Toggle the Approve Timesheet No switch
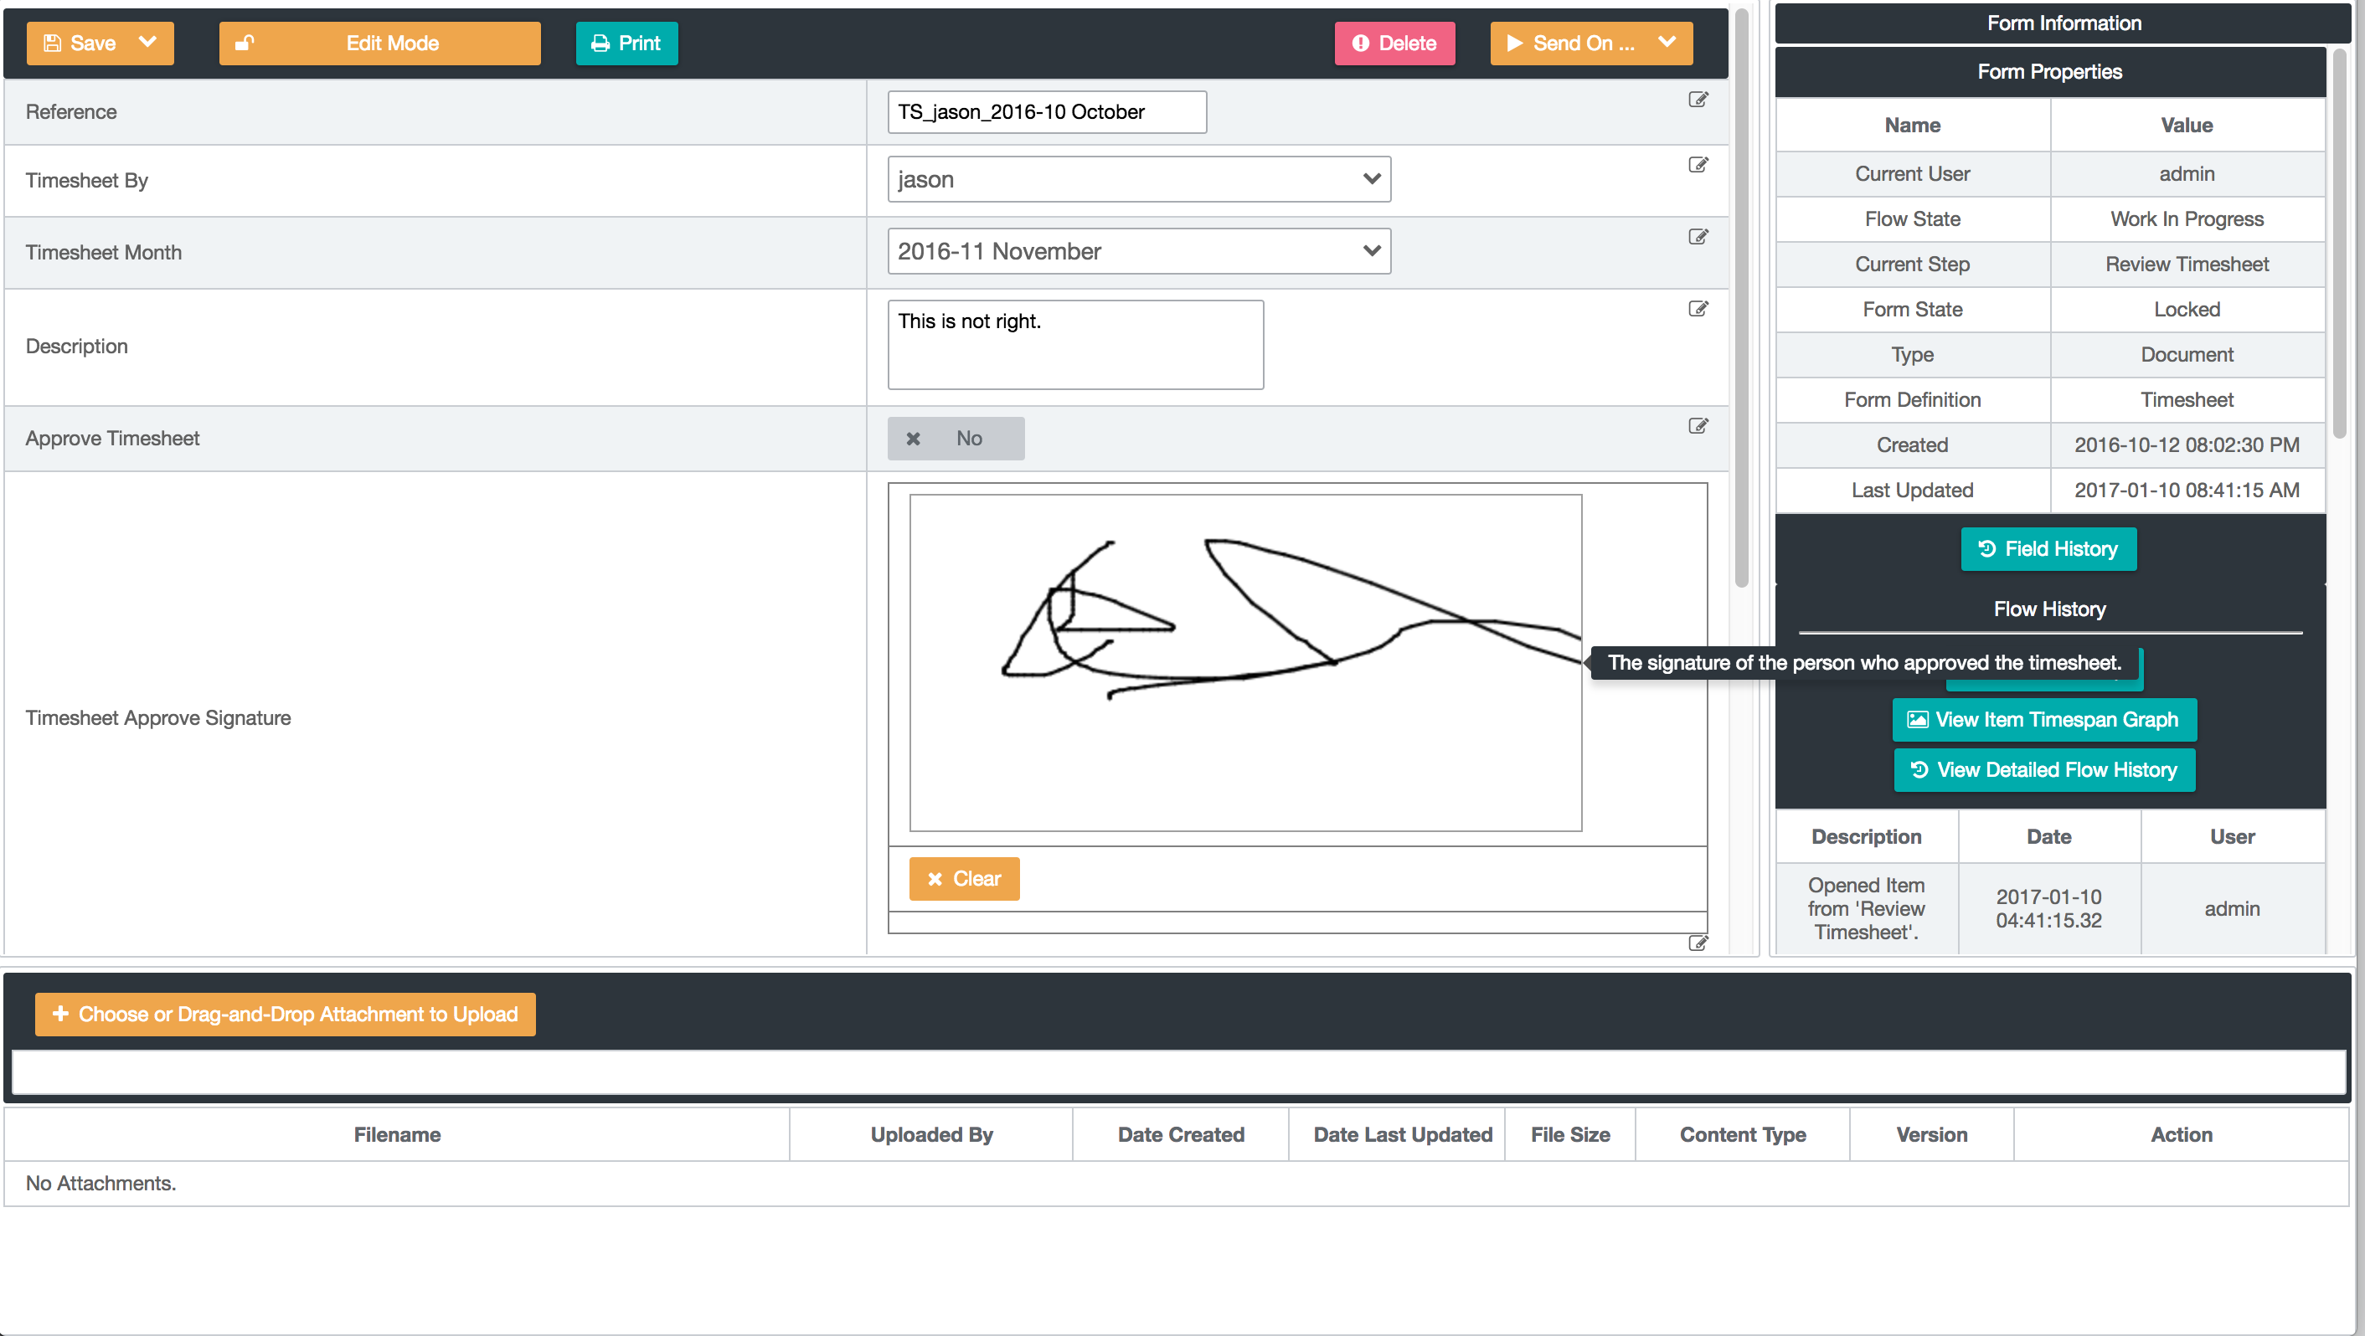The image size is (2365, 1336). point(955,439)
